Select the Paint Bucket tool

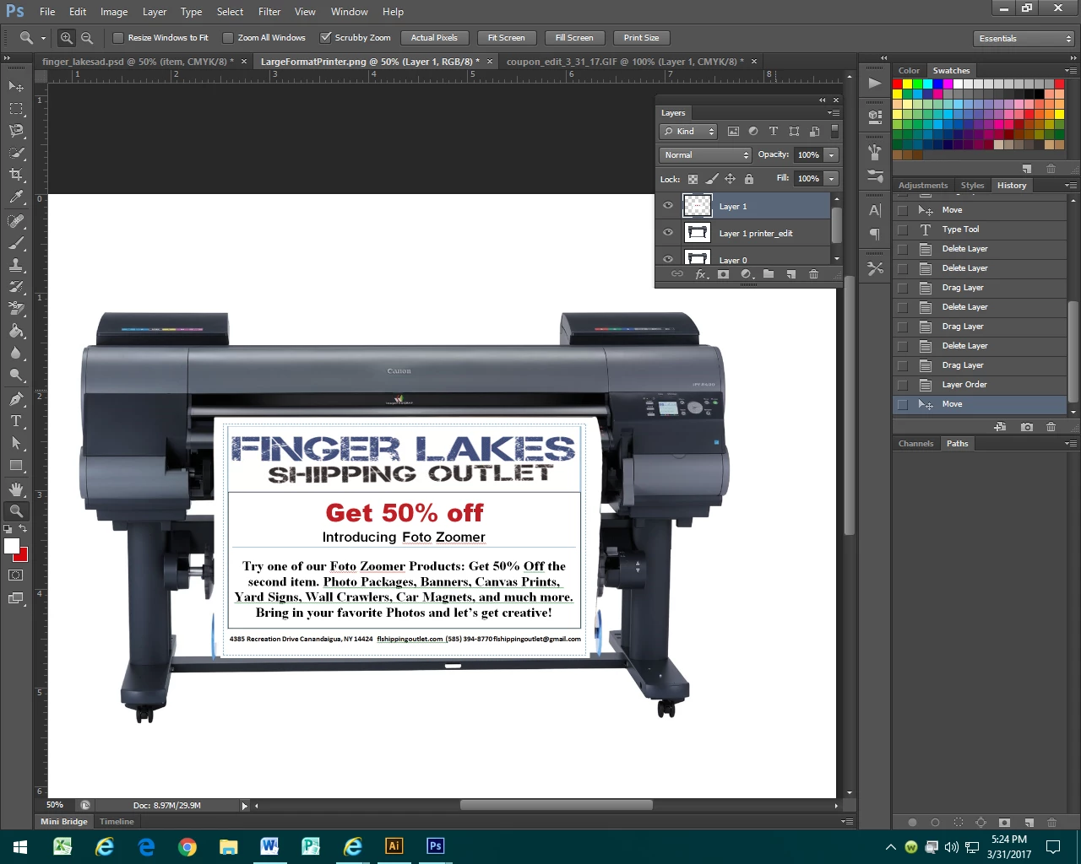coord(16,331)
